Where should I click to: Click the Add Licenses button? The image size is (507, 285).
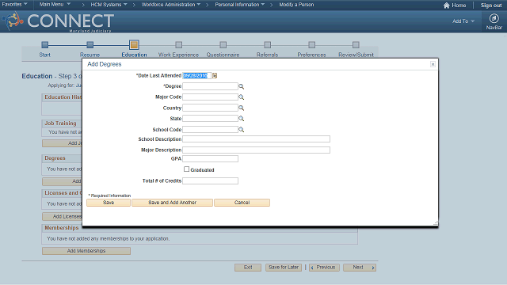pos(62,216)
